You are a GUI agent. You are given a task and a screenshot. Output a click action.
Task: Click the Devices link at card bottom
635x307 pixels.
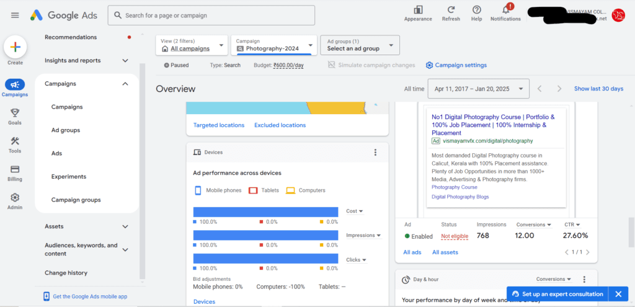(204, 302)
